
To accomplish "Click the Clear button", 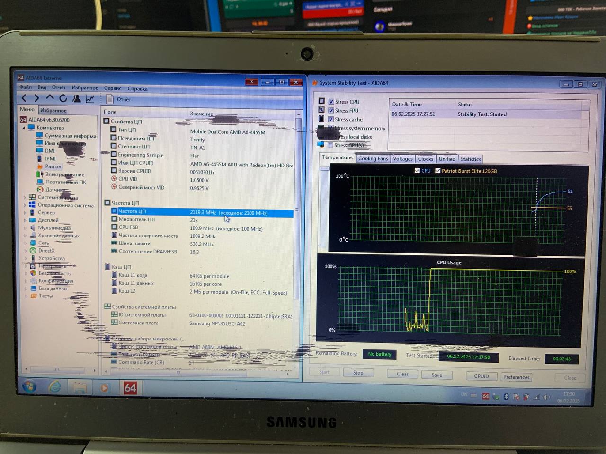I will pyautogui.click(x=402, y=374).
